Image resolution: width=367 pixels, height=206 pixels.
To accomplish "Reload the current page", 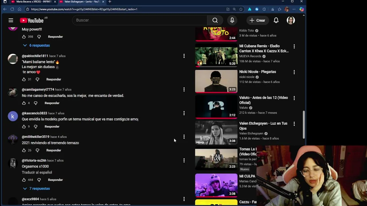I will pyautogui.click(x=12, y=9).
